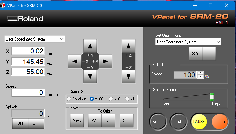Click the Spindle Speed slider handle
This screenshot has width=236, height=134.
[212, 97]
